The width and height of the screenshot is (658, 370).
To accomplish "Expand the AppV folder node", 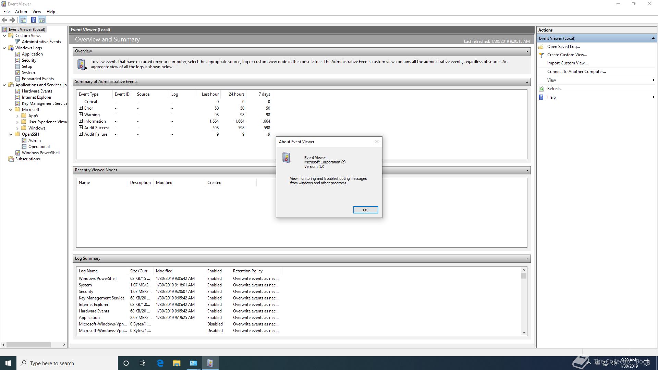I will click(17, 116).
